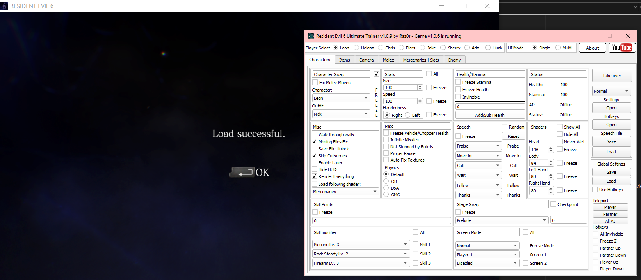
Task: Click the About button
Action: pyautogui.click(x=592, y=48)
